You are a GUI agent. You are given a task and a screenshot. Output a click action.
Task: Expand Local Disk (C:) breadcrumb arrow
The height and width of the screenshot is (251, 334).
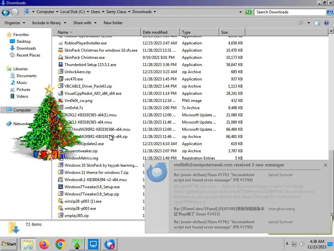point(88,12)
